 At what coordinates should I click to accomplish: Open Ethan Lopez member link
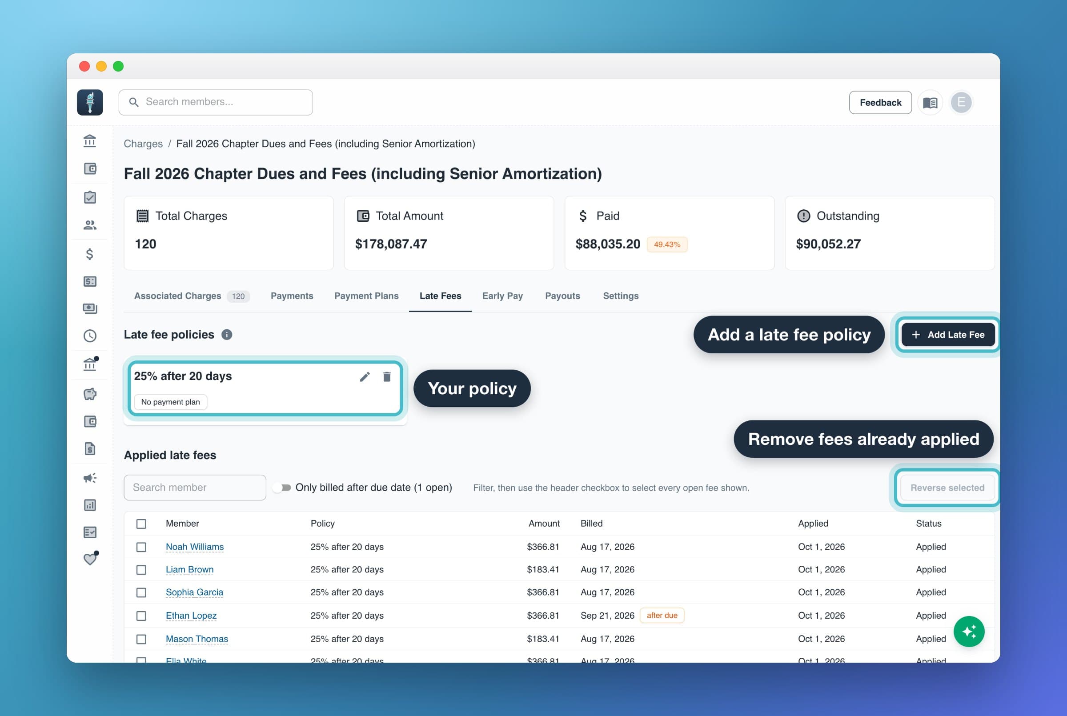191,616
